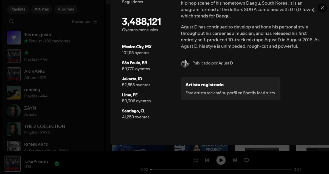329x174 pixels.
Task: Close the artist about dialog
Action: (322, 8)
